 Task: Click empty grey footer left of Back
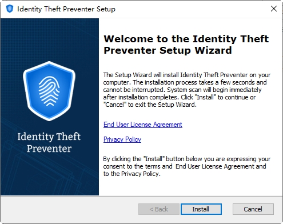70,209
